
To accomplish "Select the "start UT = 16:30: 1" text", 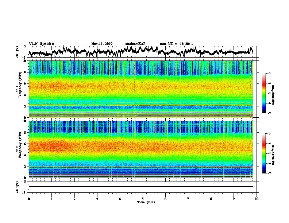I will coord(176,44).
